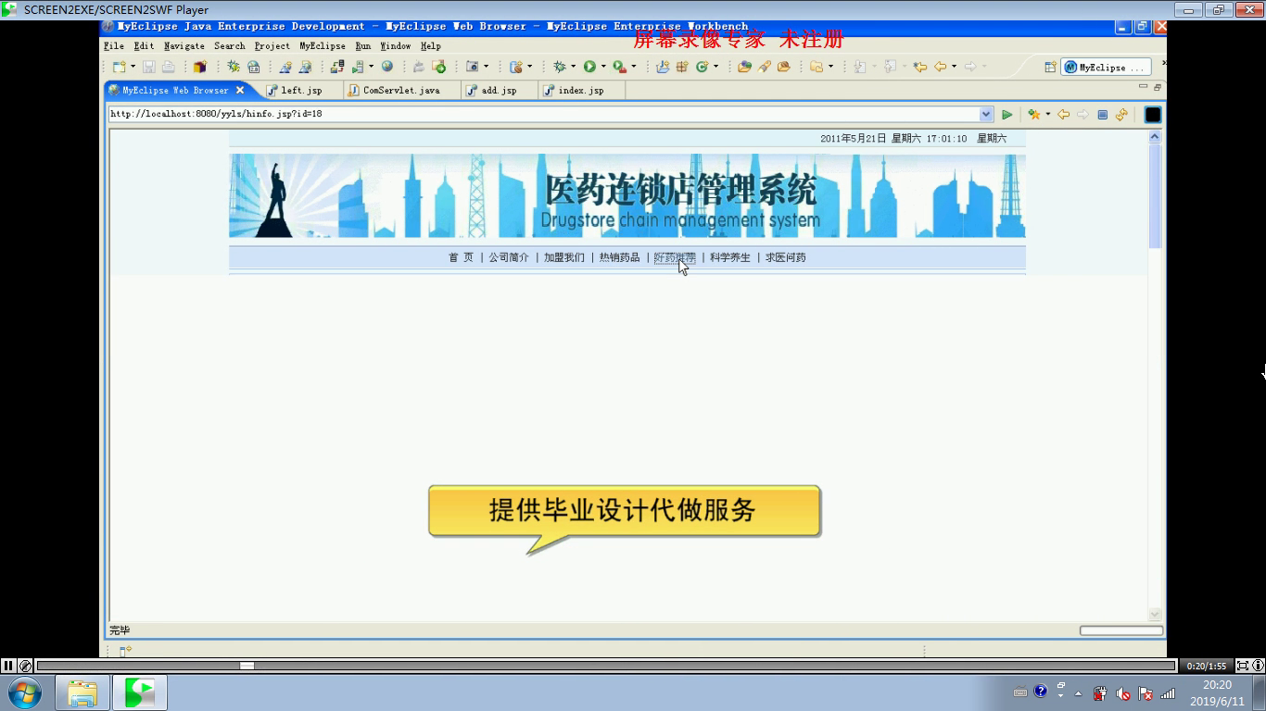
Task: Open the Run menu
Action: 363,45
